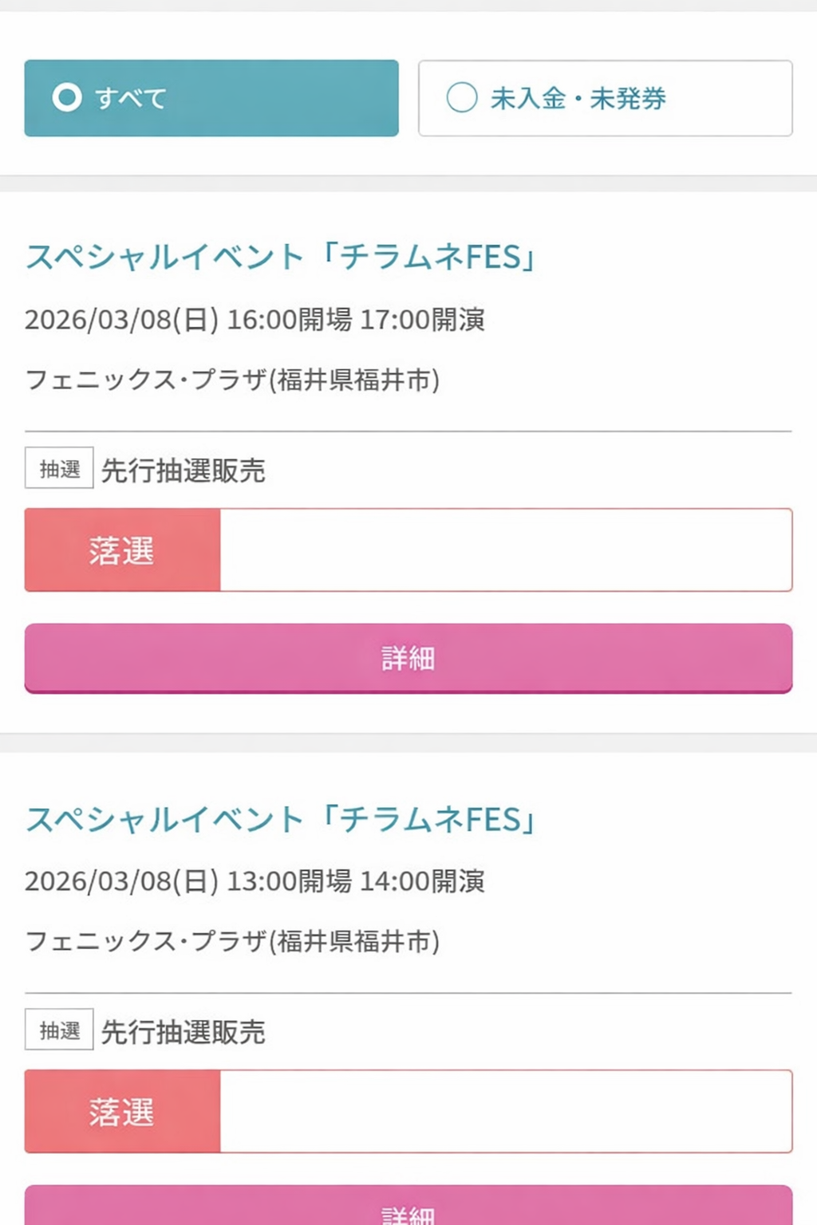Screen dimensions: 817x1225
Task: Open the チラムネFES title for the 17:00 show
Action: click(x=281, y=258)
